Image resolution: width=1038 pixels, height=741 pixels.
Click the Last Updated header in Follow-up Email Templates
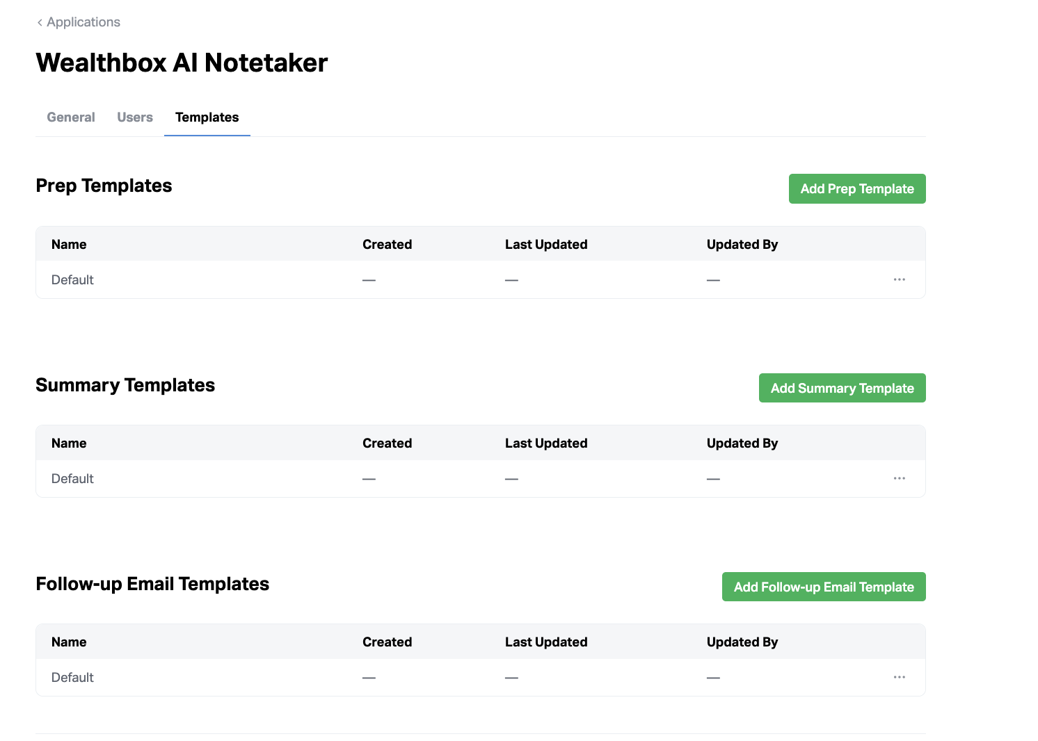(546, 642)
